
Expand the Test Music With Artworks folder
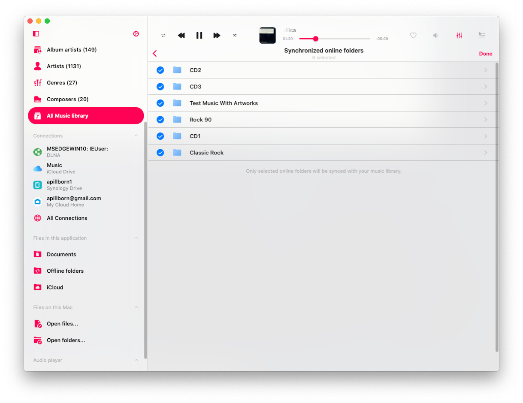click(x=486, y=103)
